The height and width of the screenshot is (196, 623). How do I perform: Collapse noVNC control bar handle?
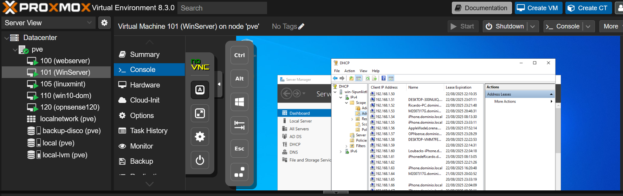[x=219, y=84]
